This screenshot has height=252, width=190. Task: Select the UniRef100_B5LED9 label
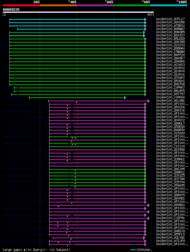coord(170,39)
